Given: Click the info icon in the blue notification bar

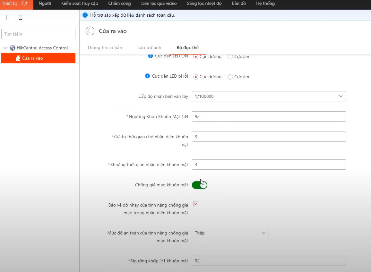Looking at the screenshot, I should (85, 15).
